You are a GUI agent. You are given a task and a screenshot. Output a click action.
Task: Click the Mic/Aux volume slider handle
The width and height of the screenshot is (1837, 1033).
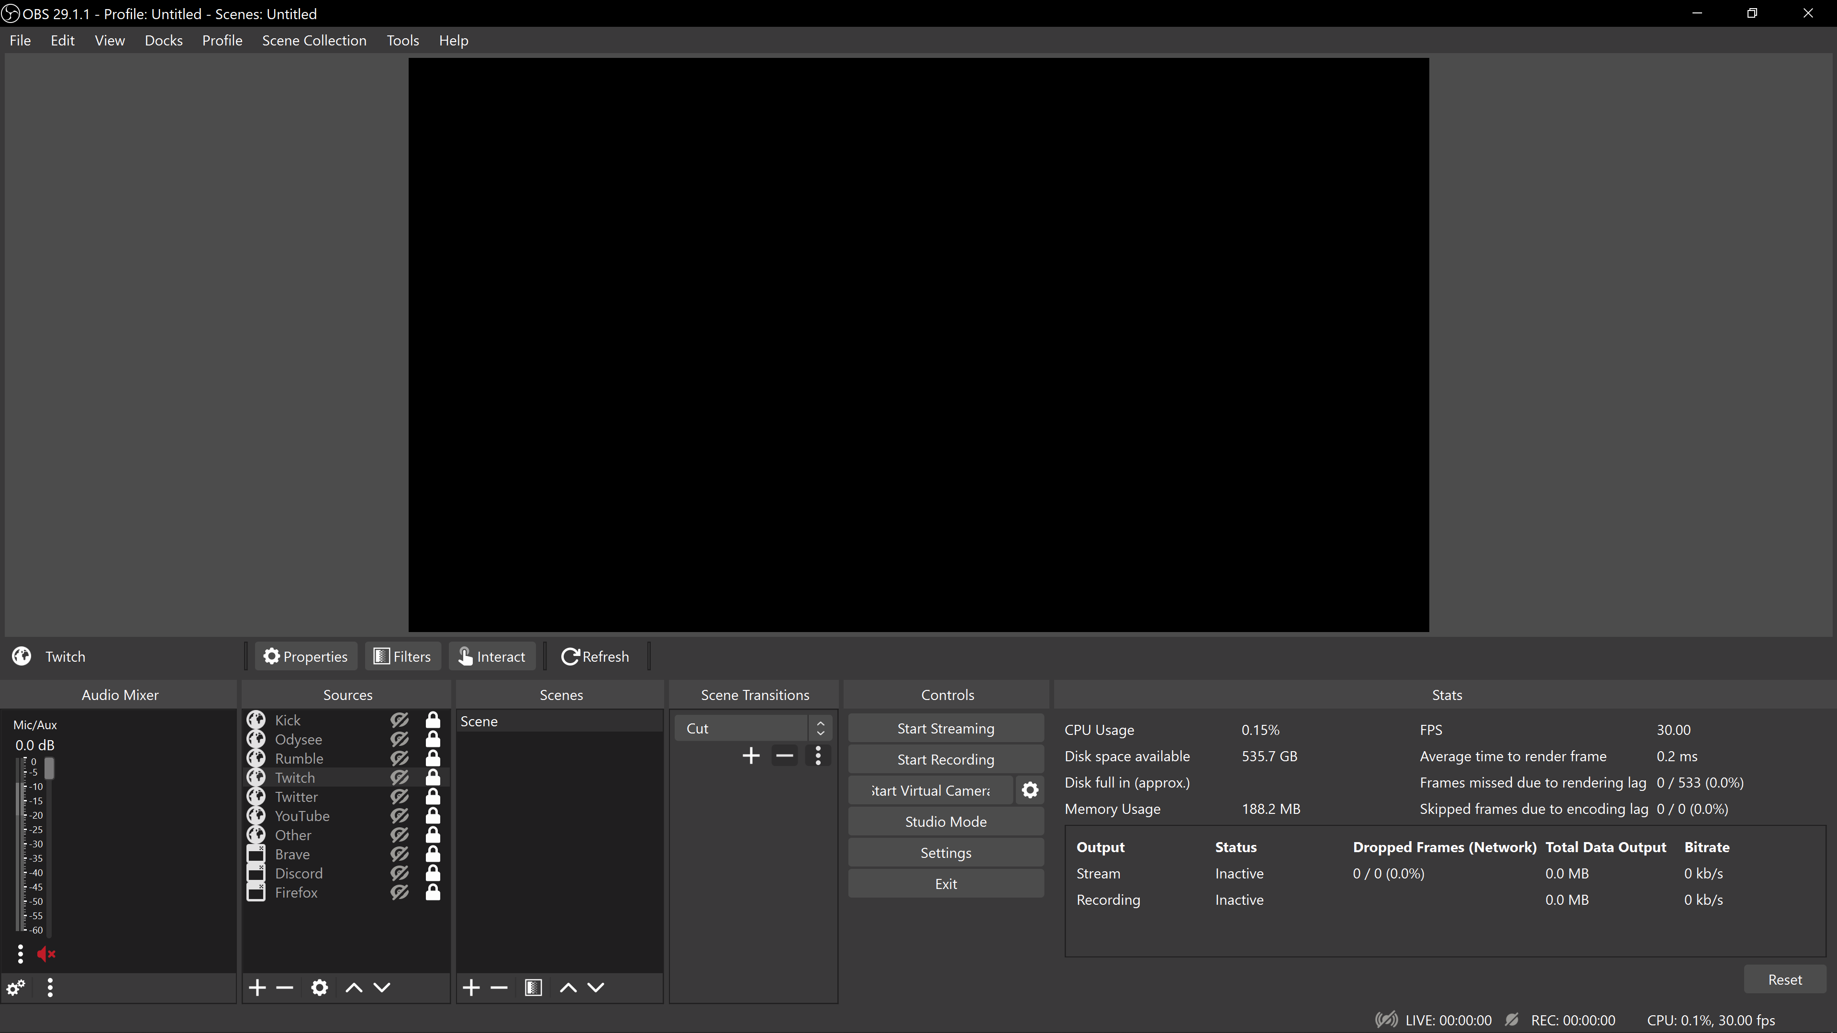[49, 768]
